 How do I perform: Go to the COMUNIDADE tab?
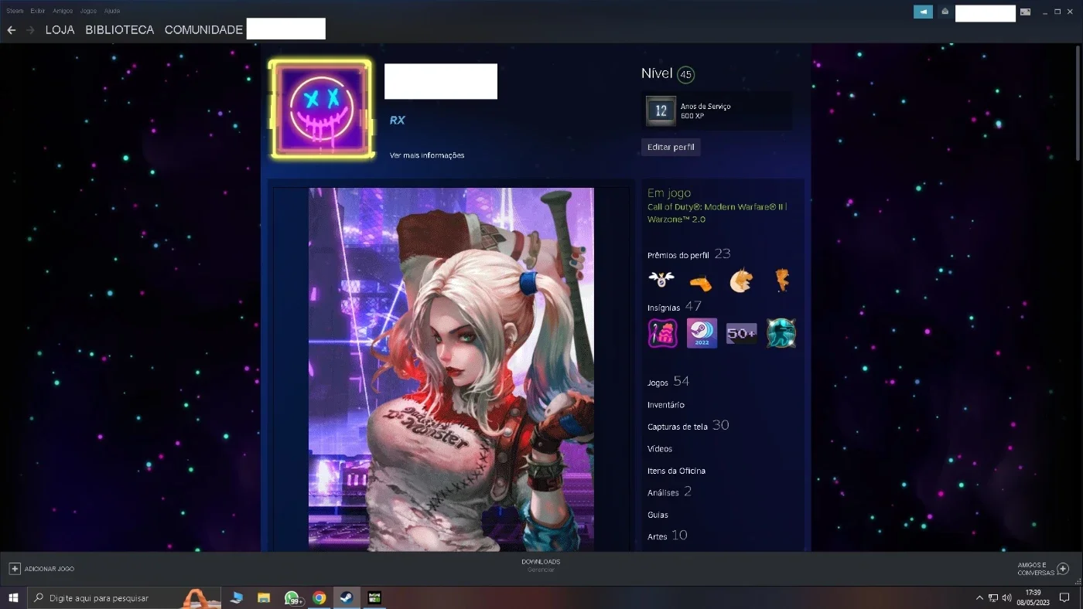[204, 30]
